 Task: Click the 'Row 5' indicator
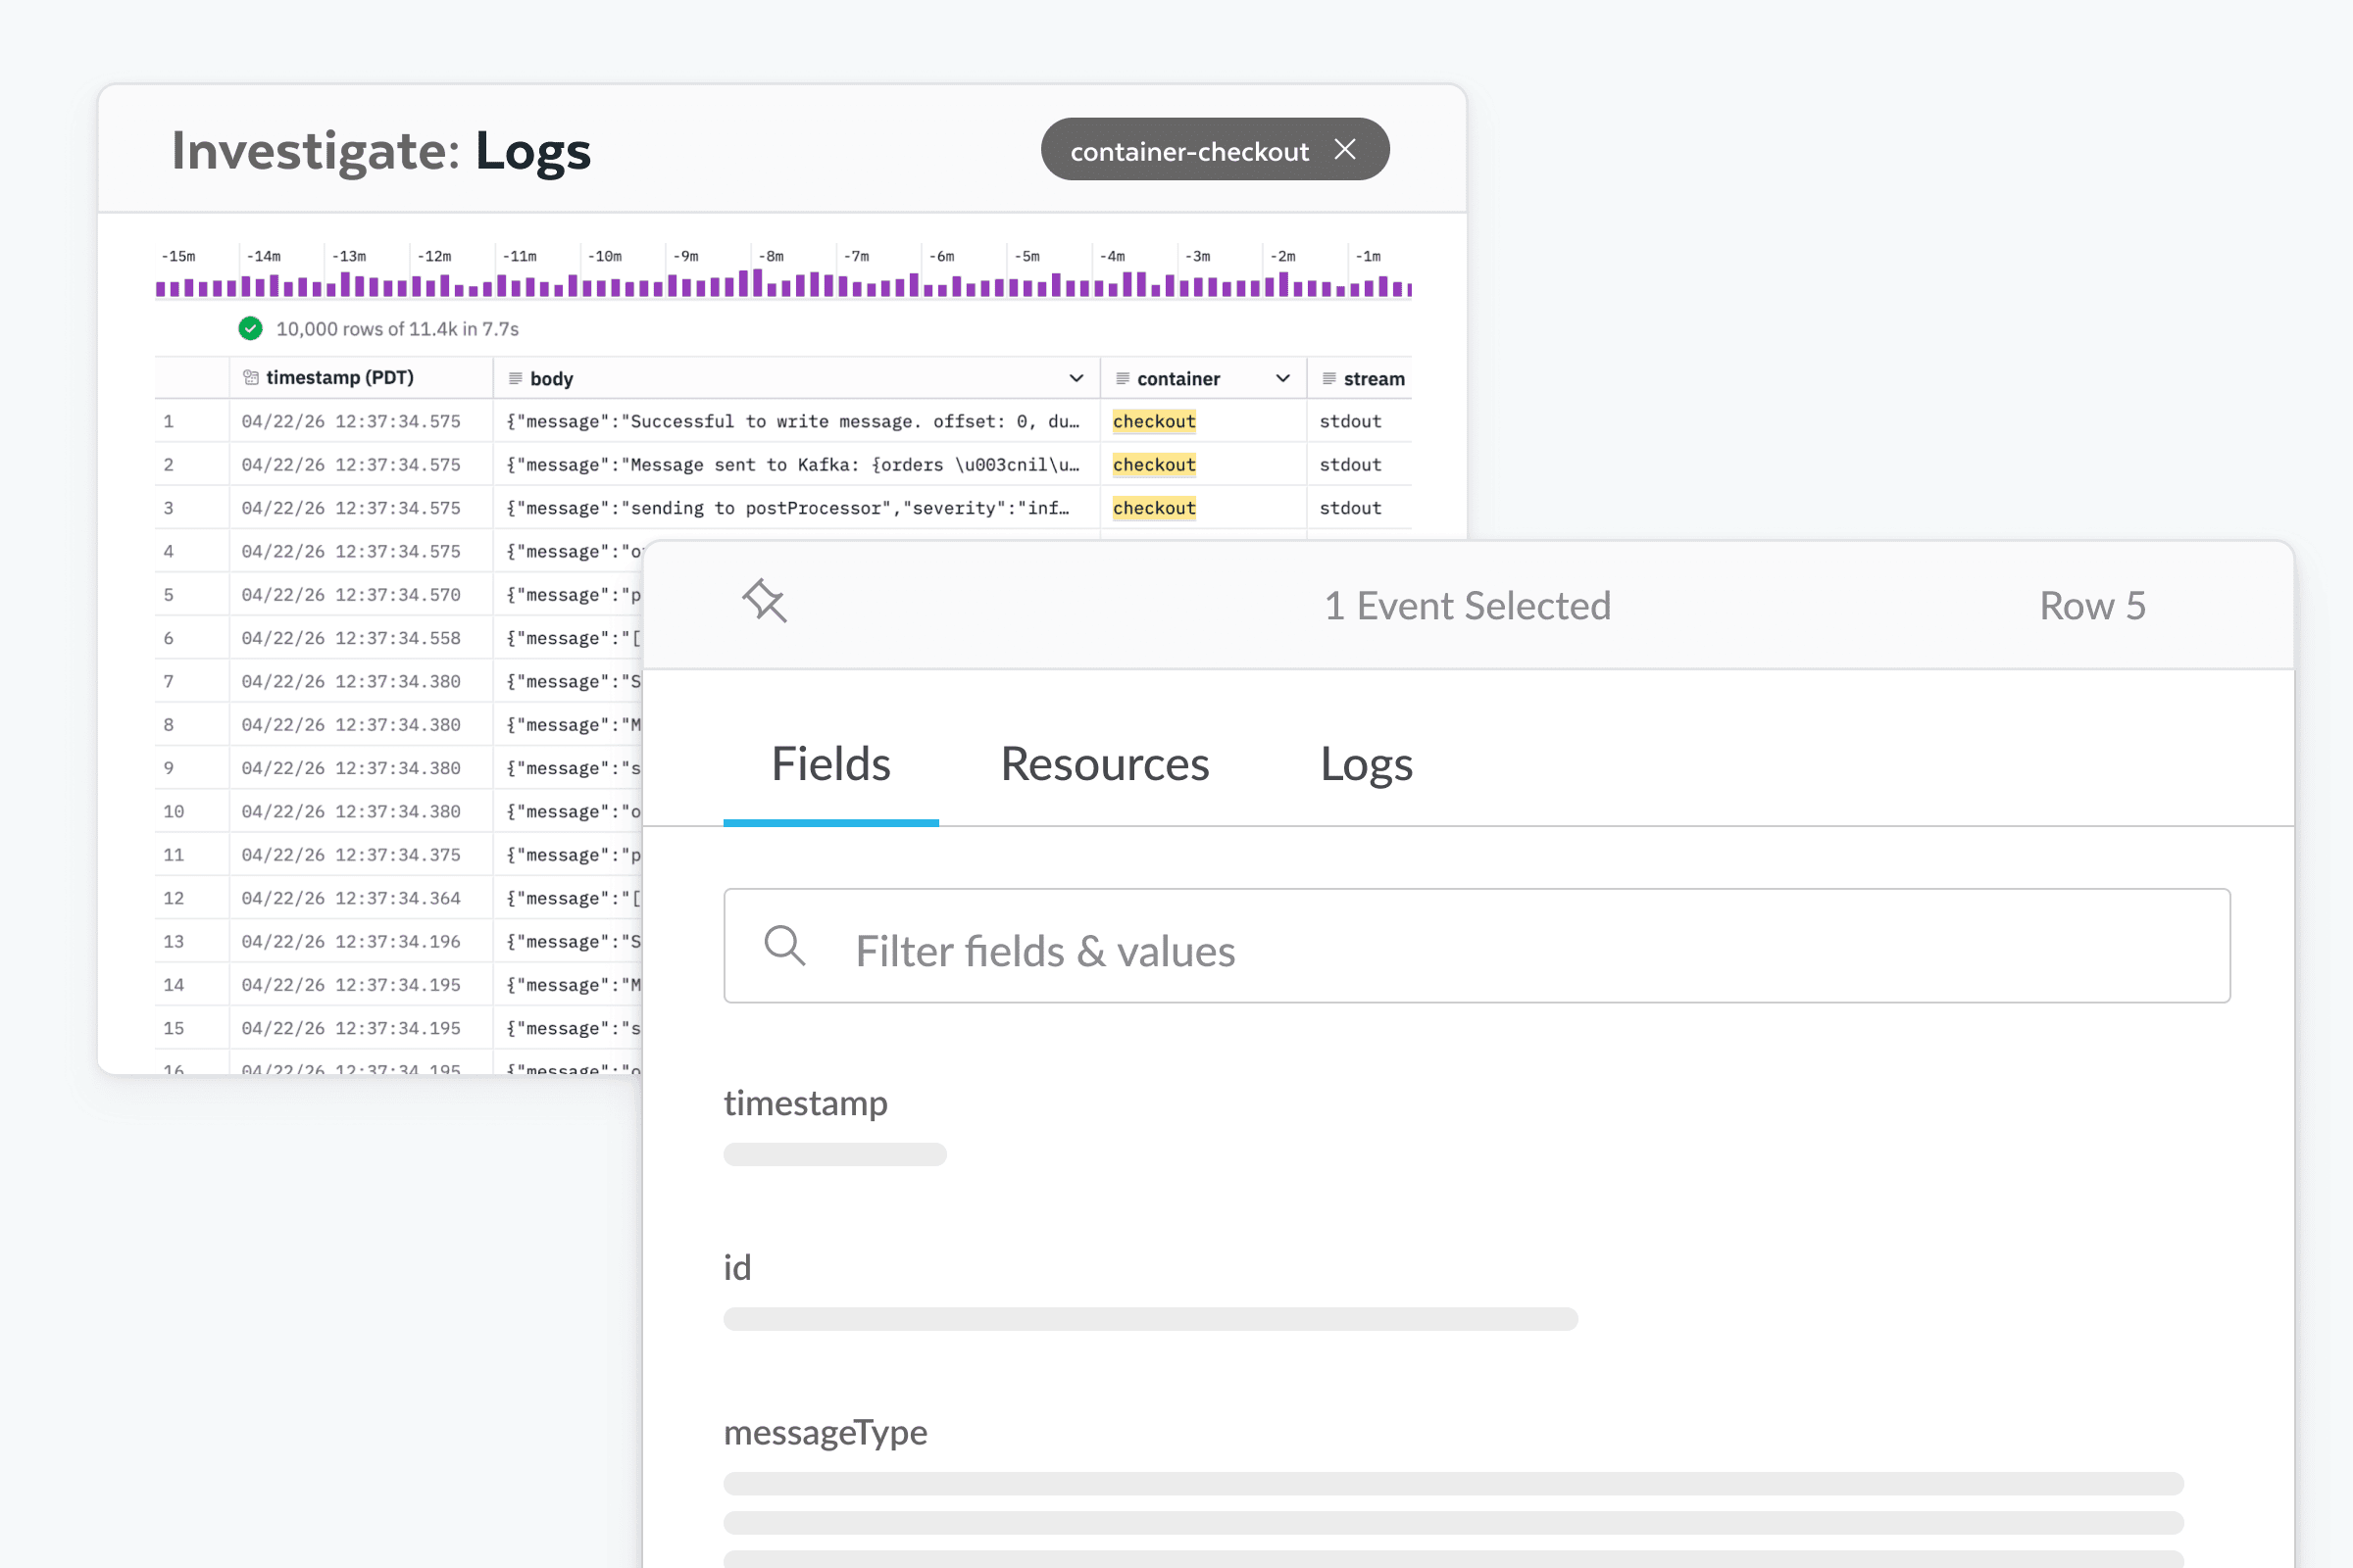tap(2092, 606)
